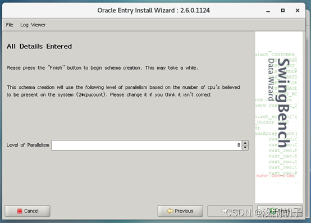
Task: Click the SwingBench Data Wizard banner
Action: pyautogui.click(x=278, y=117)
